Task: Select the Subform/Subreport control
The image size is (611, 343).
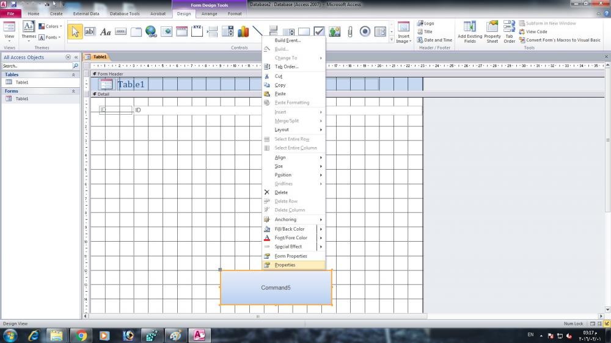Action: tap(380, 32)
